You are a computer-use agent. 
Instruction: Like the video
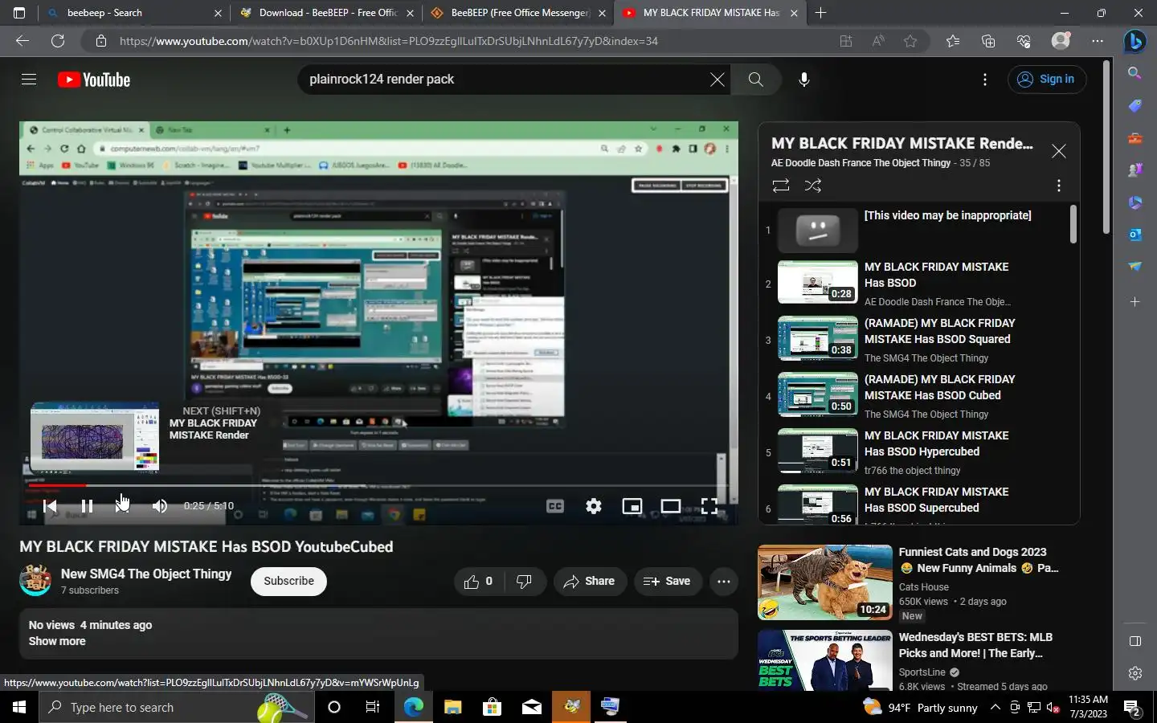click(478, 581)
